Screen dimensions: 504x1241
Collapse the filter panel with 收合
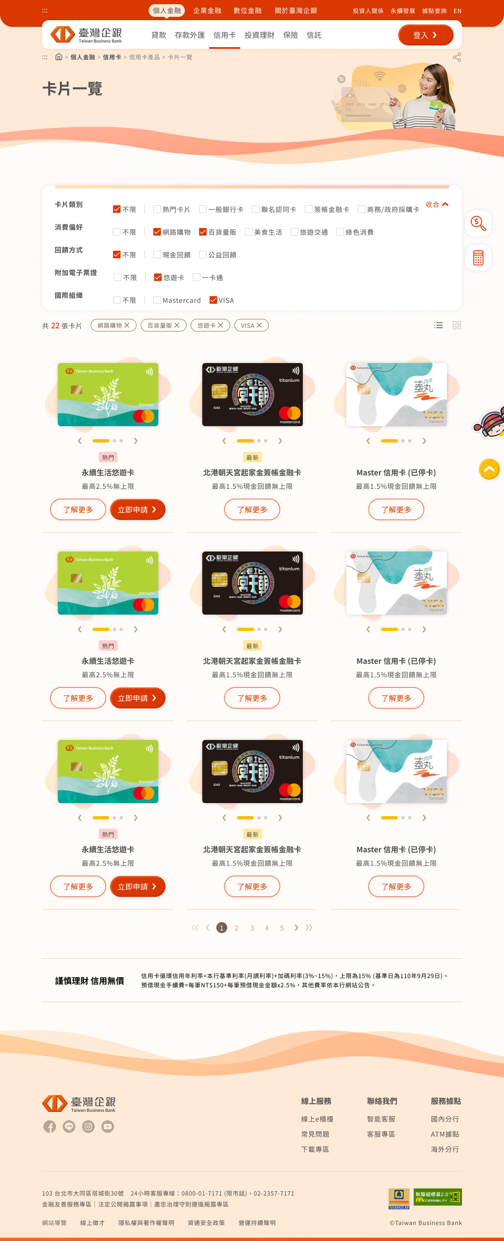437,204
